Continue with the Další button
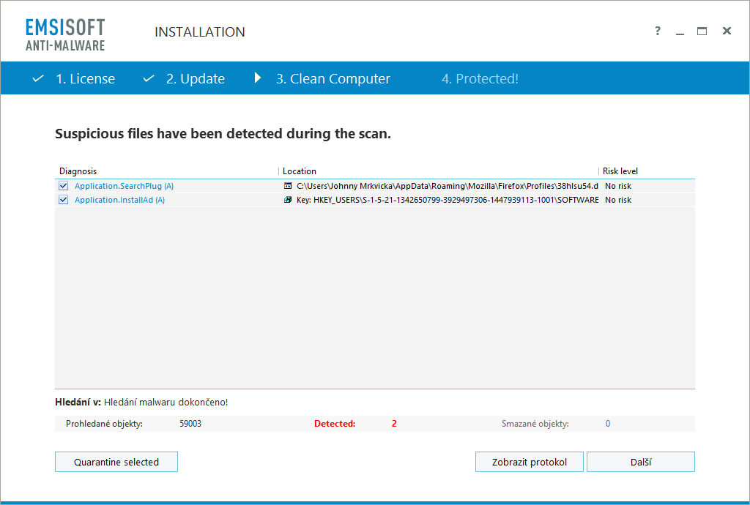750x505 pixels. [x=640, y=462]
